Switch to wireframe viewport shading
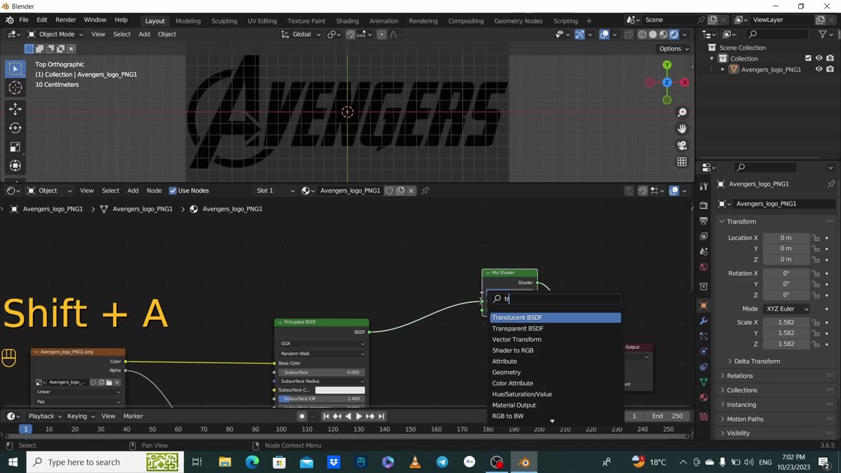Screen dimensions: 841x473 (x=642, y=34)
